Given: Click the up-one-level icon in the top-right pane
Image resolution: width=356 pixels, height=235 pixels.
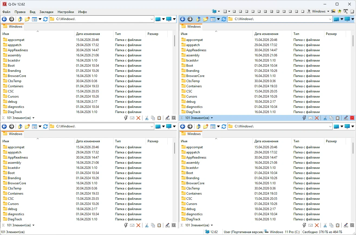Looking at the screenshot, I should tap(199, 19).
